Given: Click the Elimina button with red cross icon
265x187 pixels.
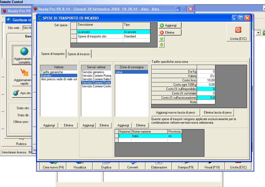Looking at the screenshot, I should click(x=170, y=32).
